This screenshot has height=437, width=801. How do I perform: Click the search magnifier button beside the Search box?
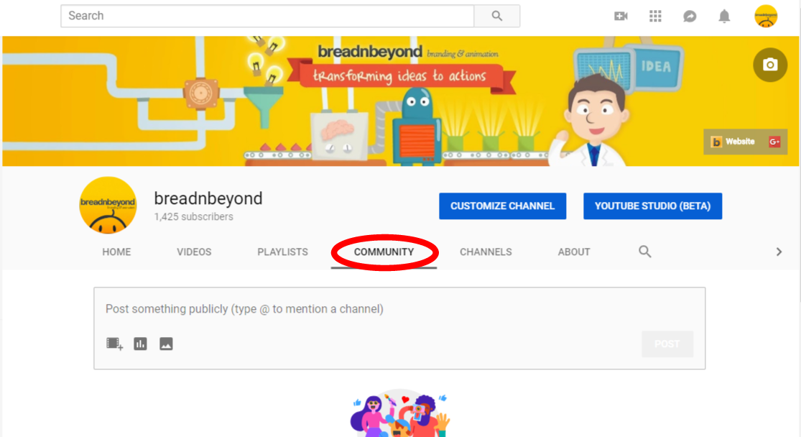[496, 16]
